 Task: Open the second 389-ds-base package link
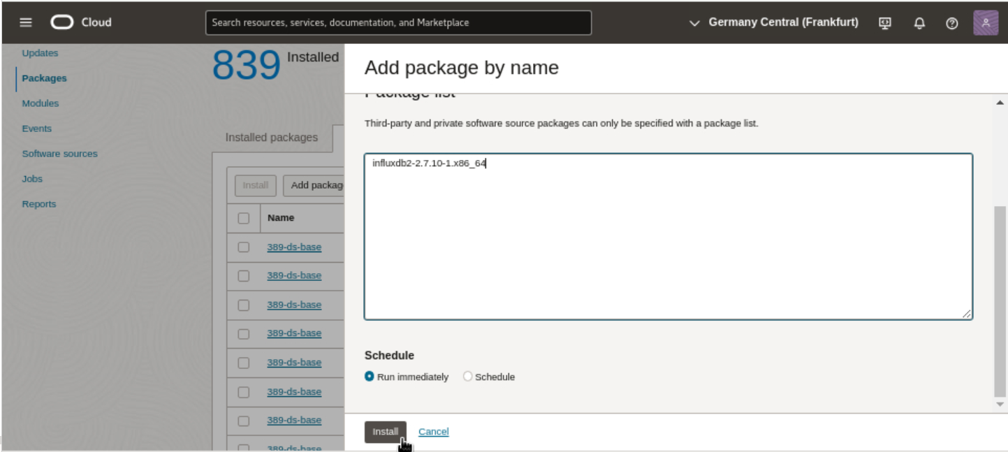[x=294, y=275]
